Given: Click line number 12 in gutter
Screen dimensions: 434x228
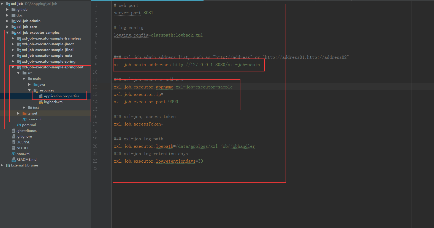Looking at the screenshot, I should [95, 87].
